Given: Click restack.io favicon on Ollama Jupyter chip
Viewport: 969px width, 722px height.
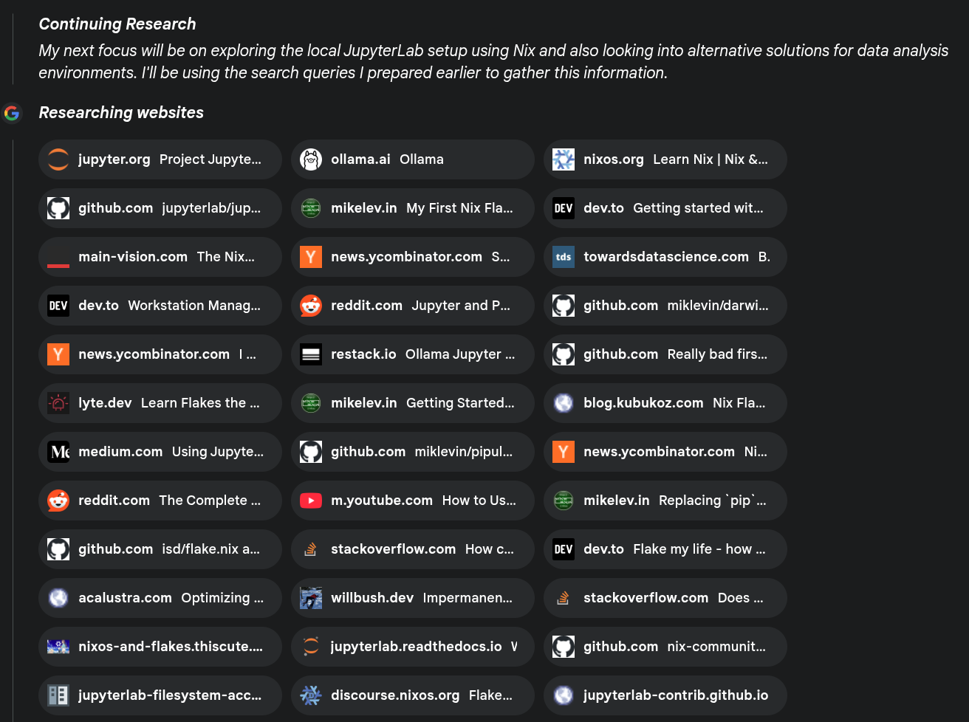Looking at the screenshot, I should pos(311,354).
